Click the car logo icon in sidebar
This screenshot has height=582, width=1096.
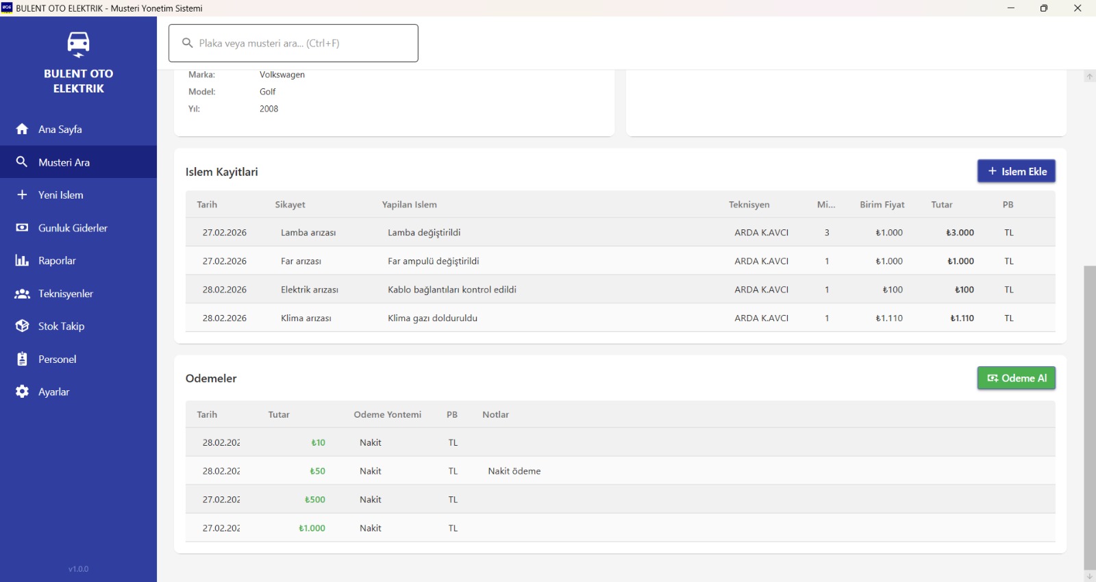[78, 44]
